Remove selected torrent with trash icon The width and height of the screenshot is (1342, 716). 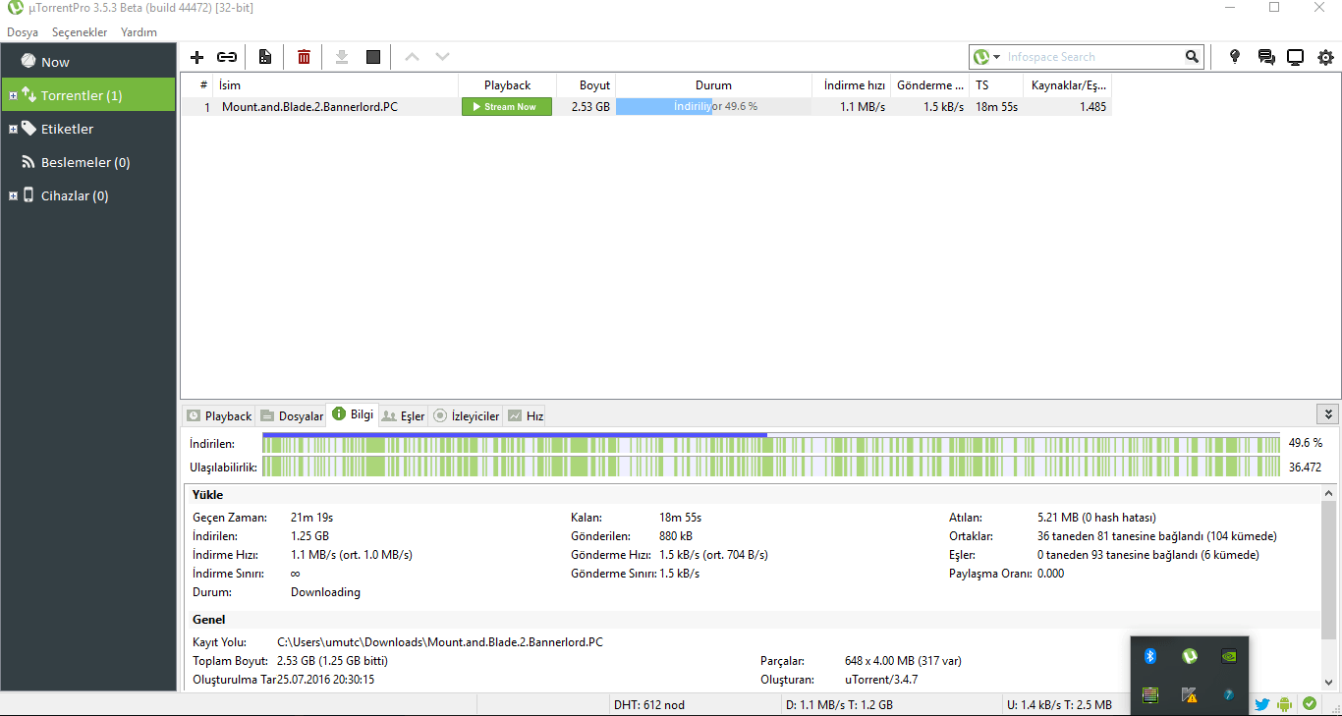[x=305, y=57]
